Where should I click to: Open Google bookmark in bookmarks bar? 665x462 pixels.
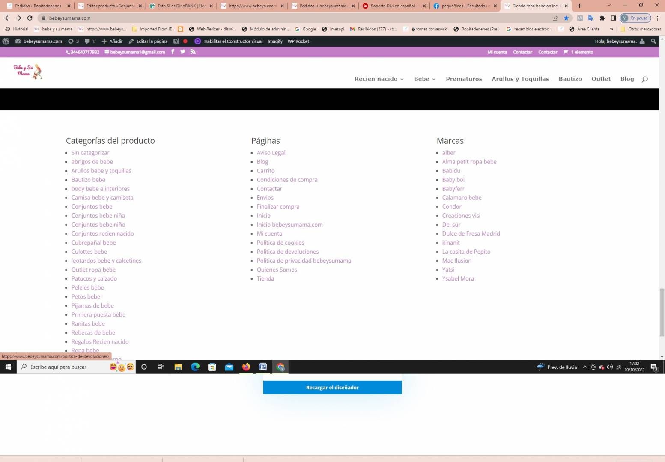tap(305, 29)
